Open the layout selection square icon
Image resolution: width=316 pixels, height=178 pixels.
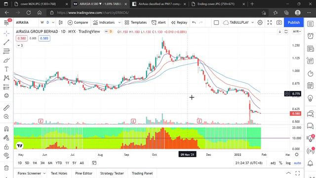pyautogui.click(x=216, y=22)
